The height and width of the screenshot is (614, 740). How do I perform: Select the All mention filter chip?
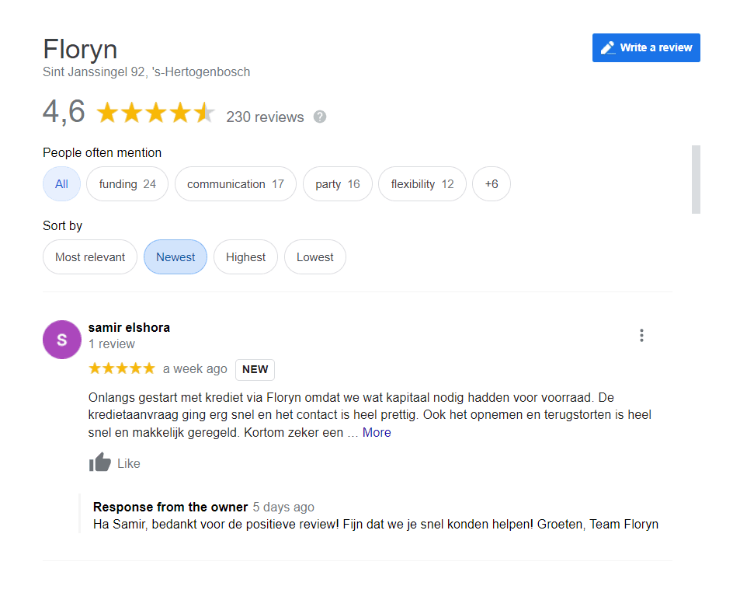62,183
